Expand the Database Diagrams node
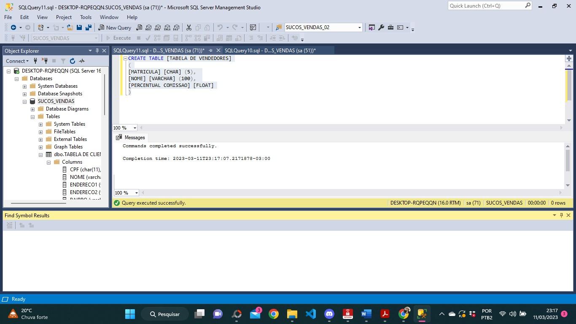576x324 pixels. click(32, 109)
